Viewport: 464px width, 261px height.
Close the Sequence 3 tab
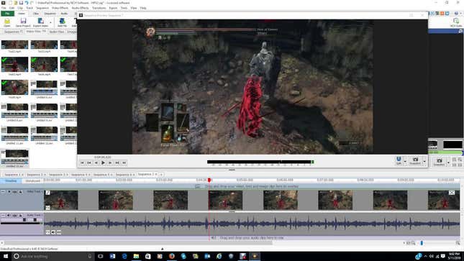coord(67,175)
